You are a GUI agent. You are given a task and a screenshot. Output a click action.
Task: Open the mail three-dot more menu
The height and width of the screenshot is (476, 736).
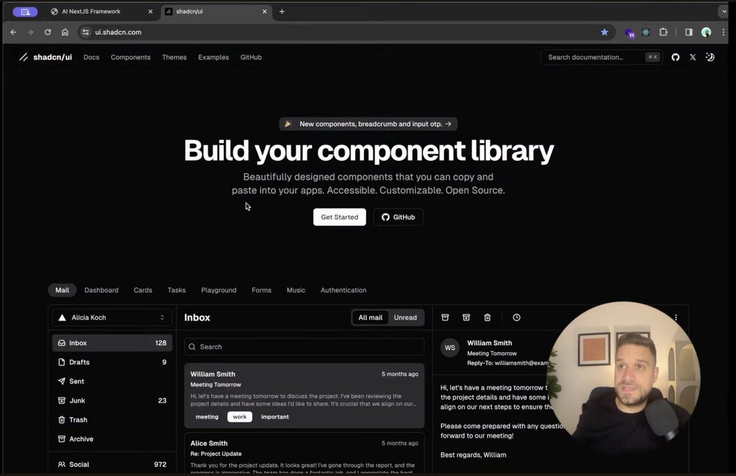pyautogui.click(x=676, y=317)
